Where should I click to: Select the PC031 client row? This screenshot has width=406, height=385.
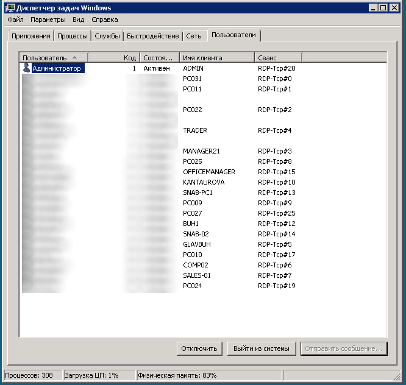tap(192, 79)
